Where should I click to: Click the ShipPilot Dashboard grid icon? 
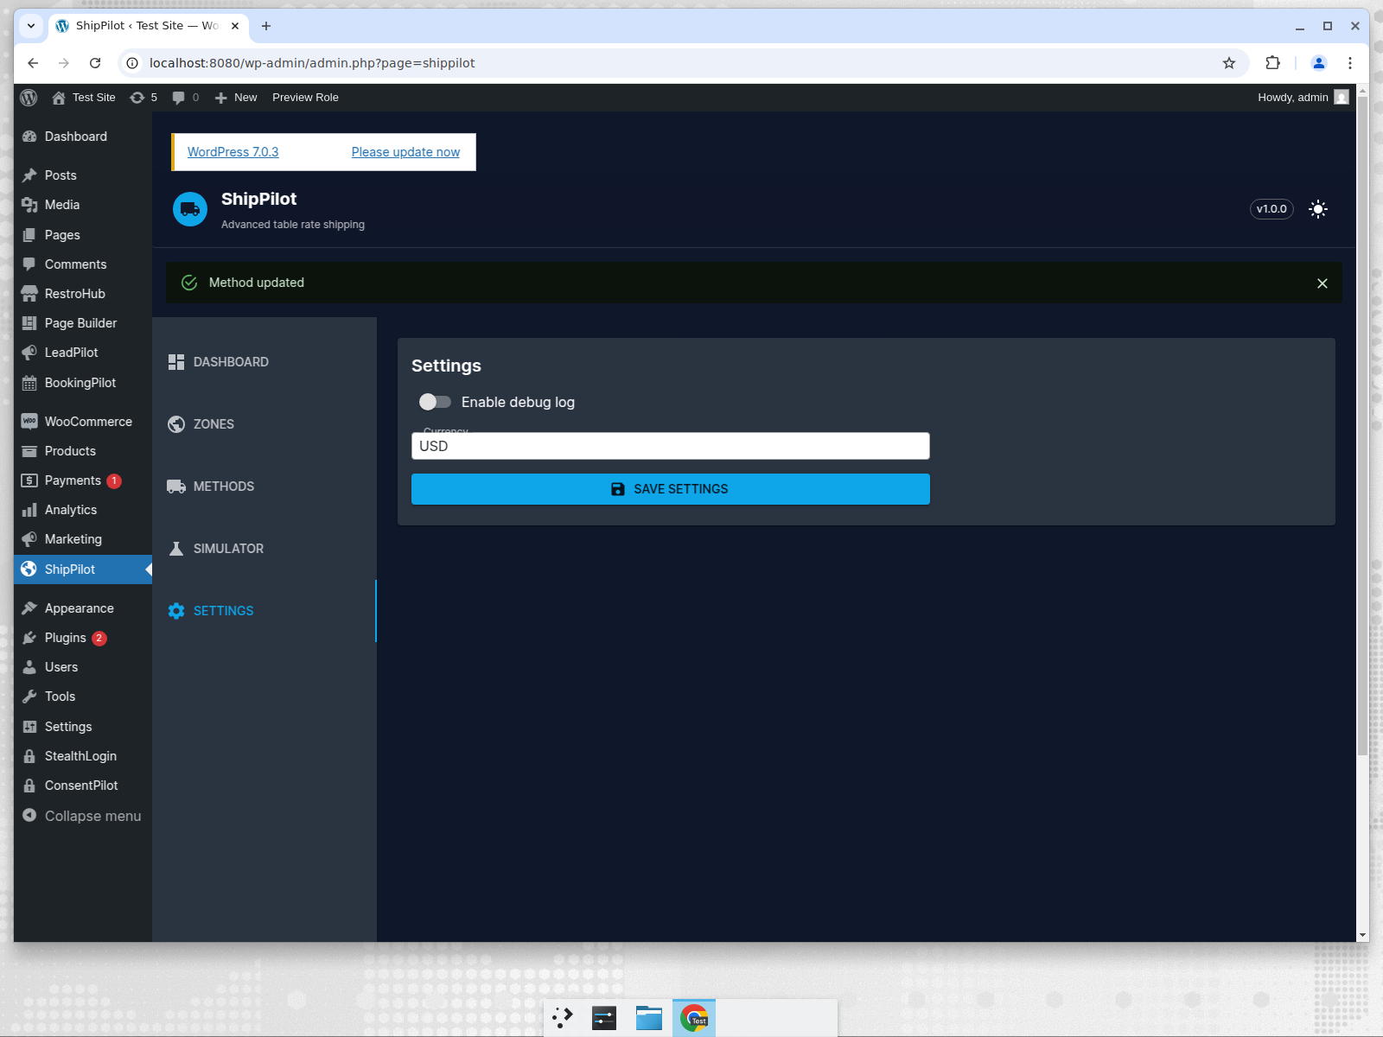click(x=176, y=362)
